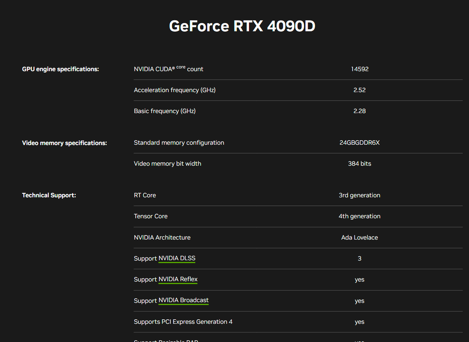The image size is (469, 342).
Task: Click the GeForce RTX 4090D page title
Action: pyautogui.click(x=242, y=26)
